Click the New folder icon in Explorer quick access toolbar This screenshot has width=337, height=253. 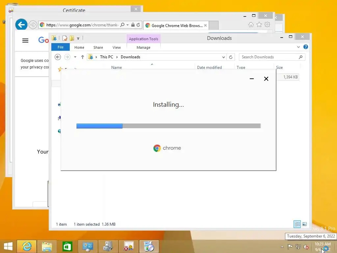click(x=72, y=38)
